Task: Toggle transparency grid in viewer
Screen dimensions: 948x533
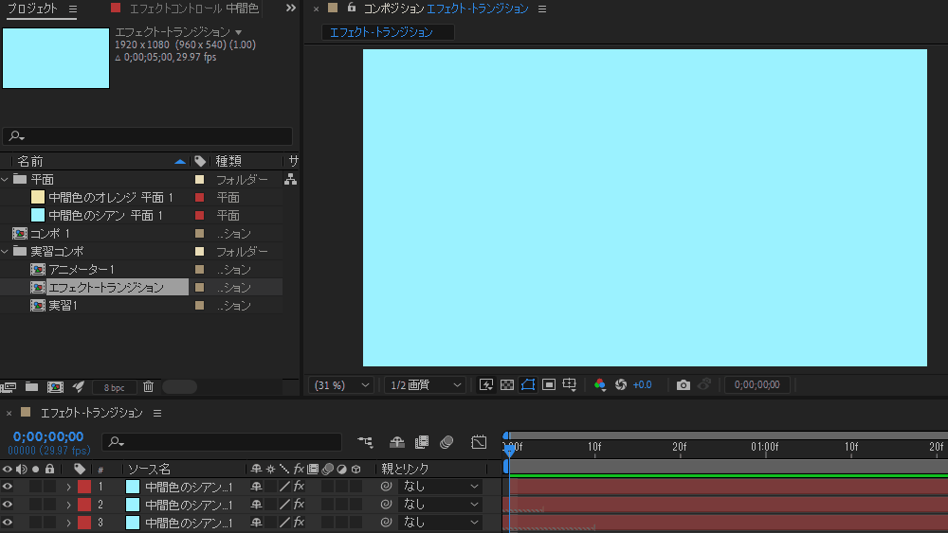Action: coord(507,384)
